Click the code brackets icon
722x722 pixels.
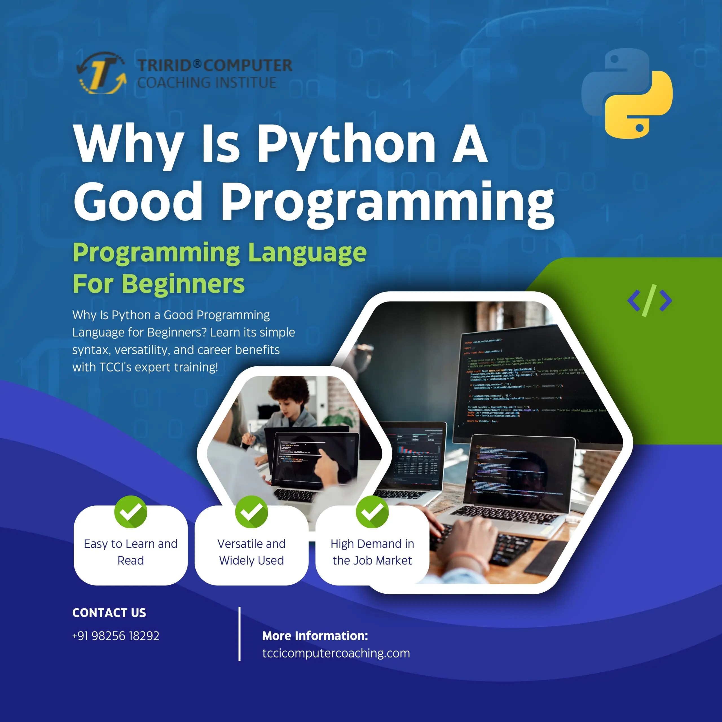point(650,300)
